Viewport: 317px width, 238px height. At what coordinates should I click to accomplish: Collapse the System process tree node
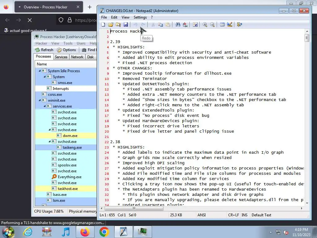click(x=45, y=77)
